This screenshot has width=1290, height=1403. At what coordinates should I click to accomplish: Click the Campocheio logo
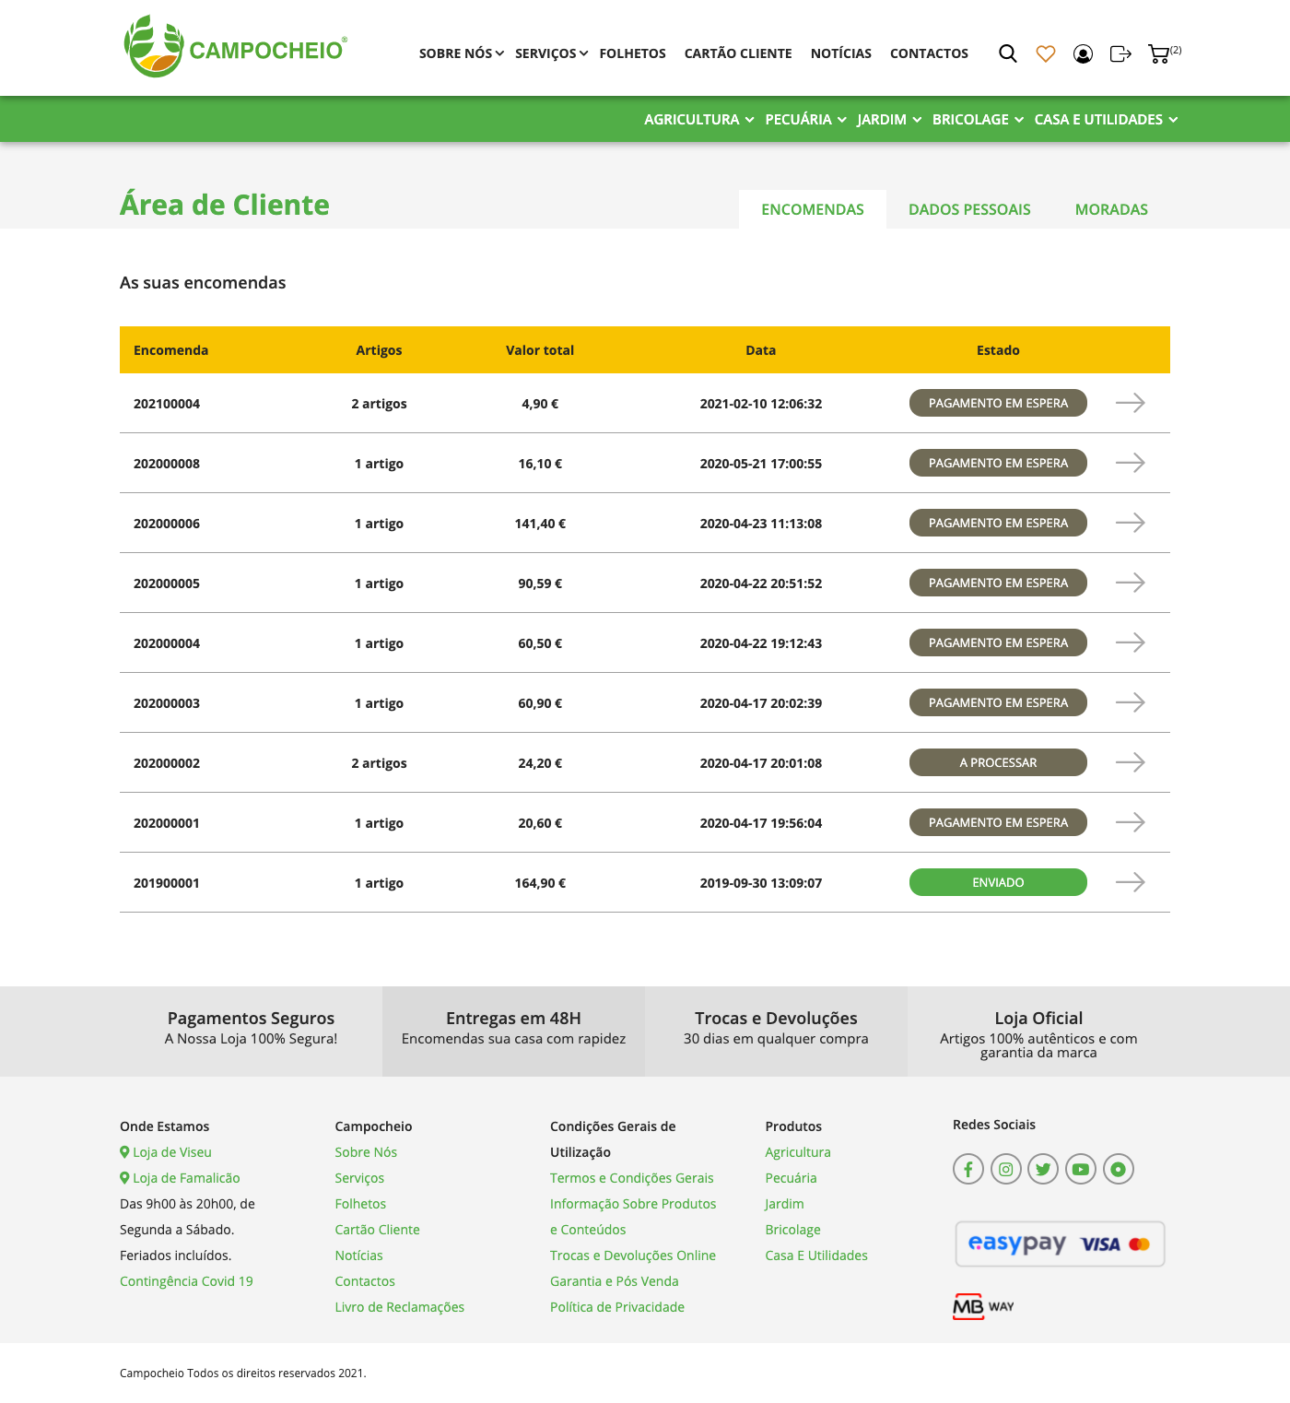[235, 47]
